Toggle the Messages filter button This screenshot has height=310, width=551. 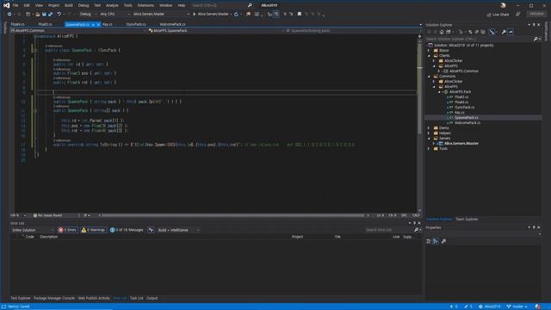point(127,230)
